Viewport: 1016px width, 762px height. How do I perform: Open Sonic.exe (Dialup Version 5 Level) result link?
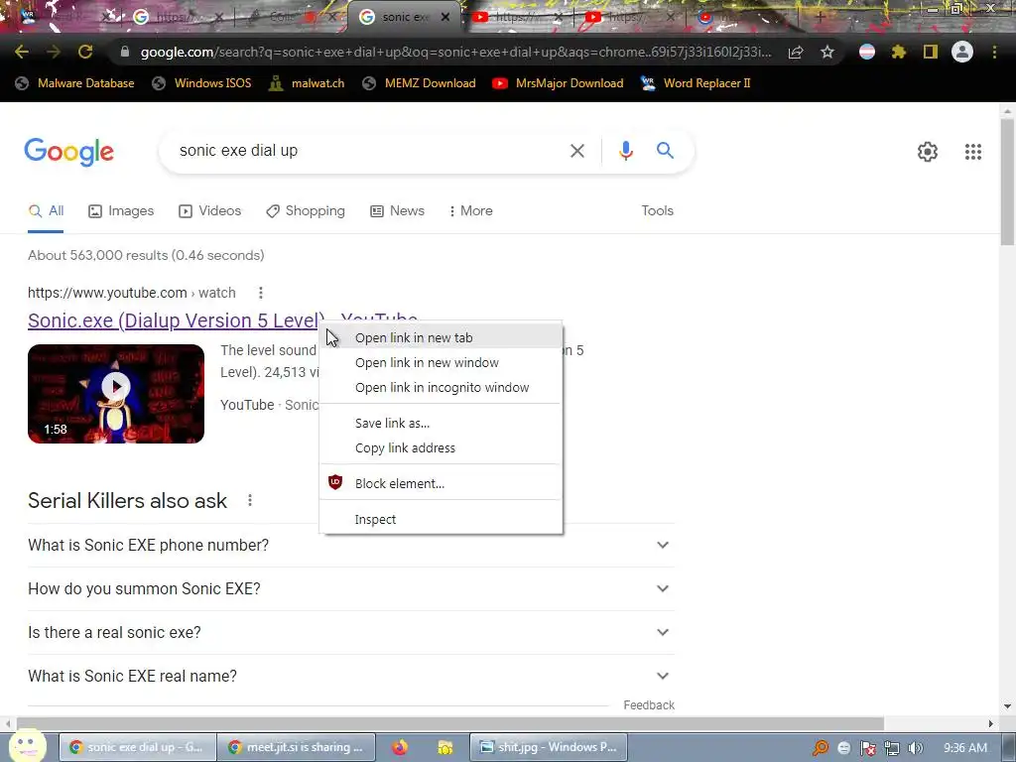[175, 320]
